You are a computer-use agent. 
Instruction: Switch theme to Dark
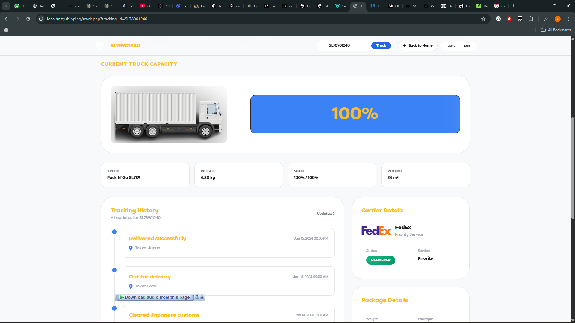[x=467, y=46]
